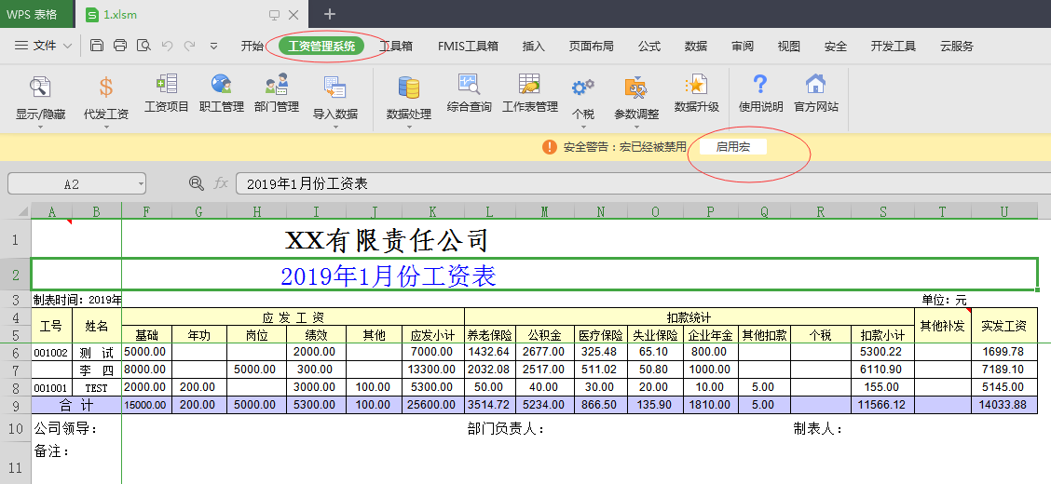1051x484 pixels.
Task: Click the formula bar input field
Action: (x=634, y=184)
